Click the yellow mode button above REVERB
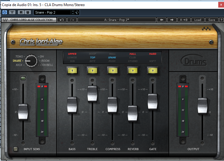The image size is (224, 161). click(x=133, y=71)
